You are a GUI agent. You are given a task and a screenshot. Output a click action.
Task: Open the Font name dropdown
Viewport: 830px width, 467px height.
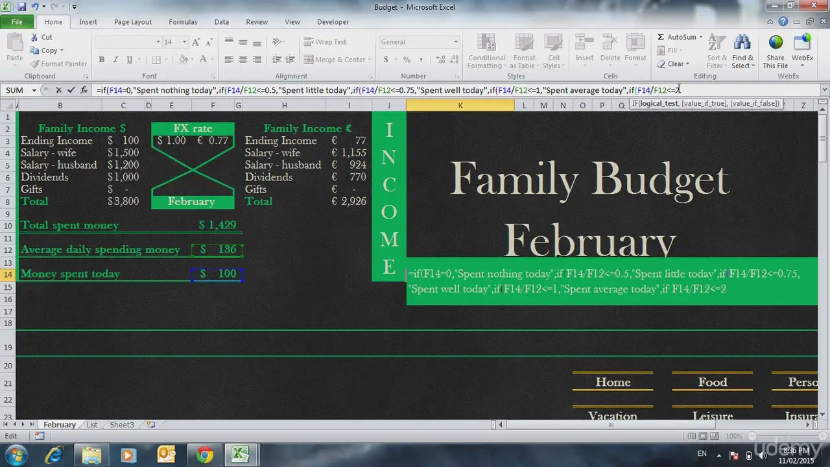[158, 42]
